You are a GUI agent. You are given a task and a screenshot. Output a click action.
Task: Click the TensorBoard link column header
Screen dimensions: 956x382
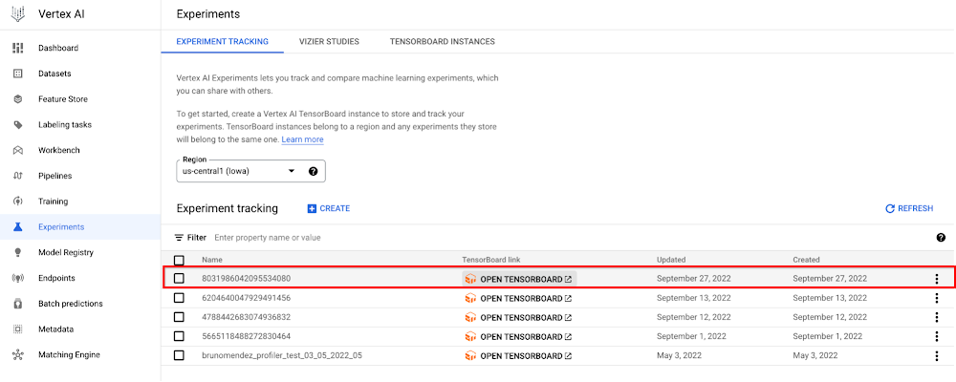tap(491, 260)
